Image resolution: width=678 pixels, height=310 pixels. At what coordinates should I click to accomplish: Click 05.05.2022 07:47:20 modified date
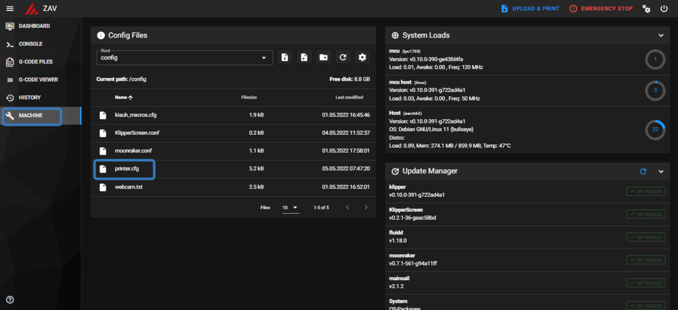(x=346, y=169)
